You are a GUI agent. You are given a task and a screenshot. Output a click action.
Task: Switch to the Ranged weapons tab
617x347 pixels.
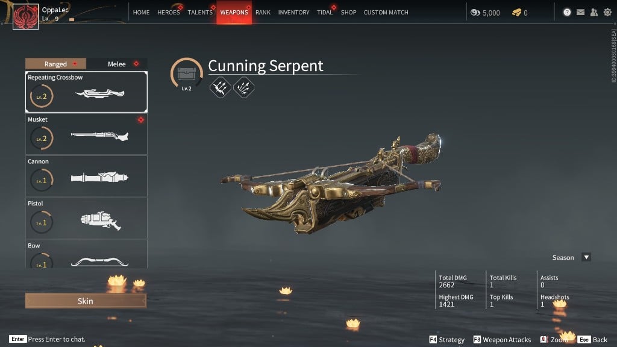tap(55, 64)
